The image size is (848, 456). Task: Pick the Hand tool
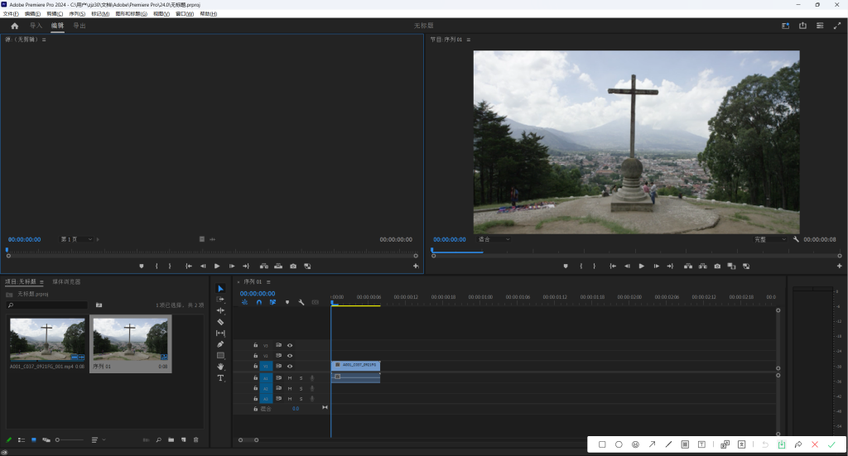click(220, 367)
